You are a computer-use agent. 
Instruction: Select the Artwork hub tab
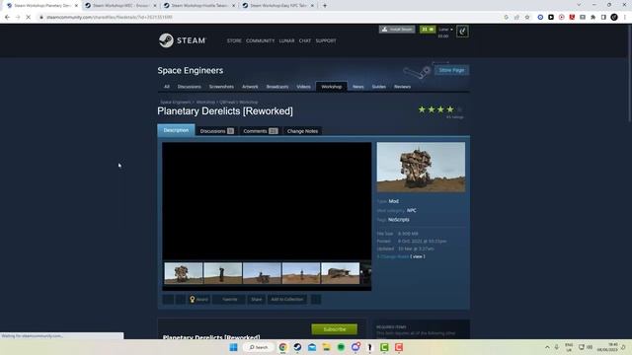[250, 87]
